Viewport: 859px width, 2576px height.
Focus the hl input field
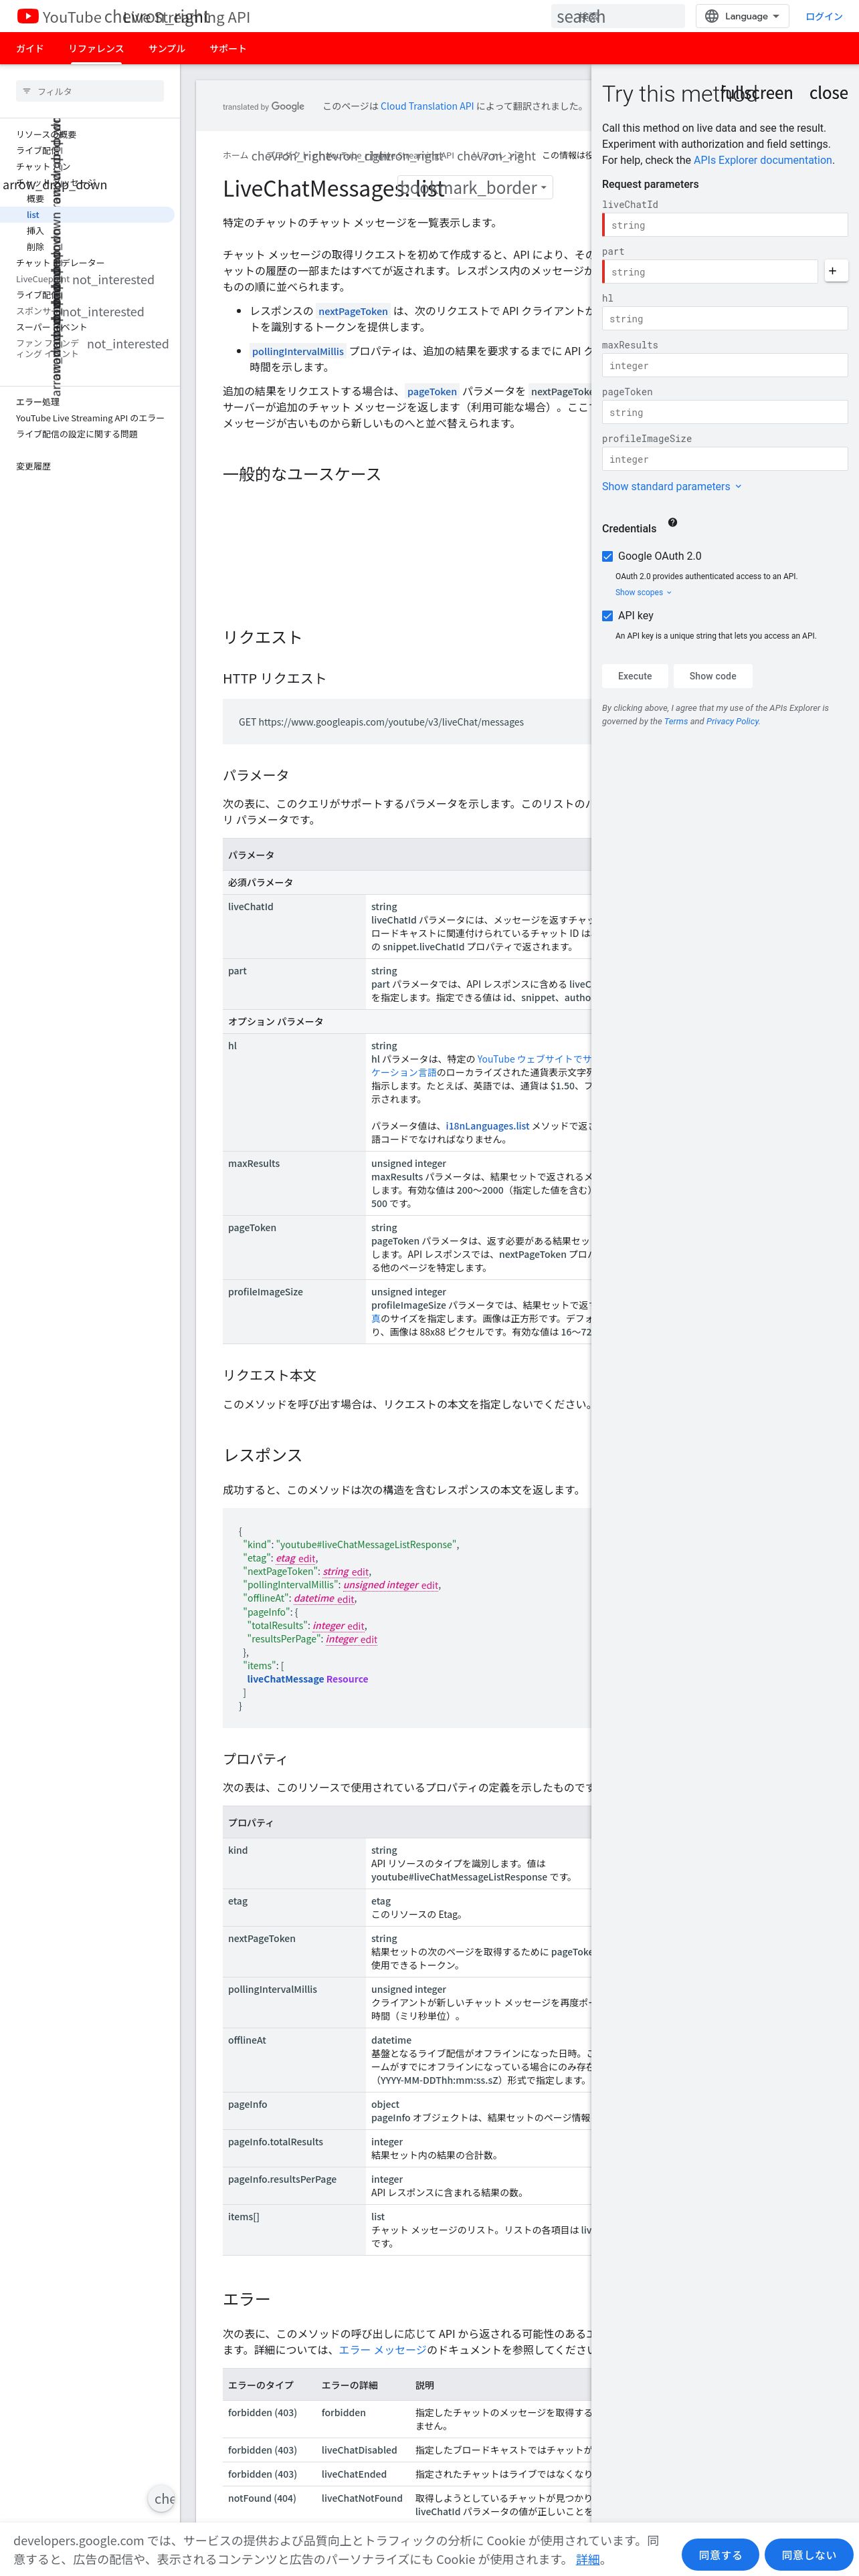pyautogui.click(x=725, y=318)
